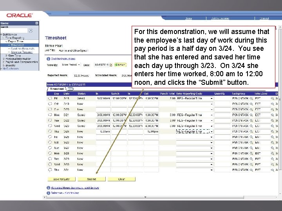The image size is (282, 211).
Task: Collapse the Self Service tree node
Action: 2,34
